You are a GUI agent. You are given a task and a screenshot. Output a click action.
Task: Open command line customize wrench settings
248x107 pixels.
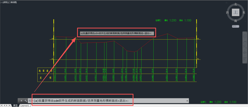pyautogui.click(x=26, y=100)
